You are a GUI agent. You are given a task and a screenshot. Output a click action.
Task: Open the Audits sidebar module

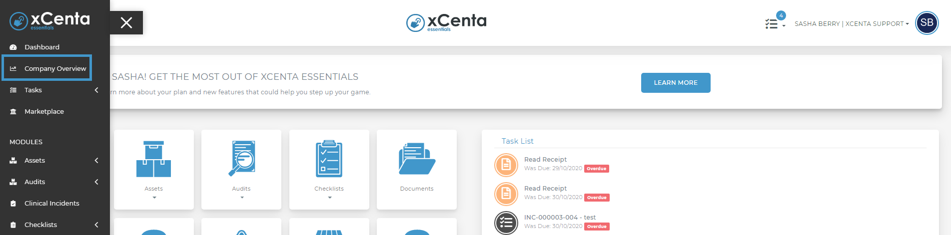[34, 182]
